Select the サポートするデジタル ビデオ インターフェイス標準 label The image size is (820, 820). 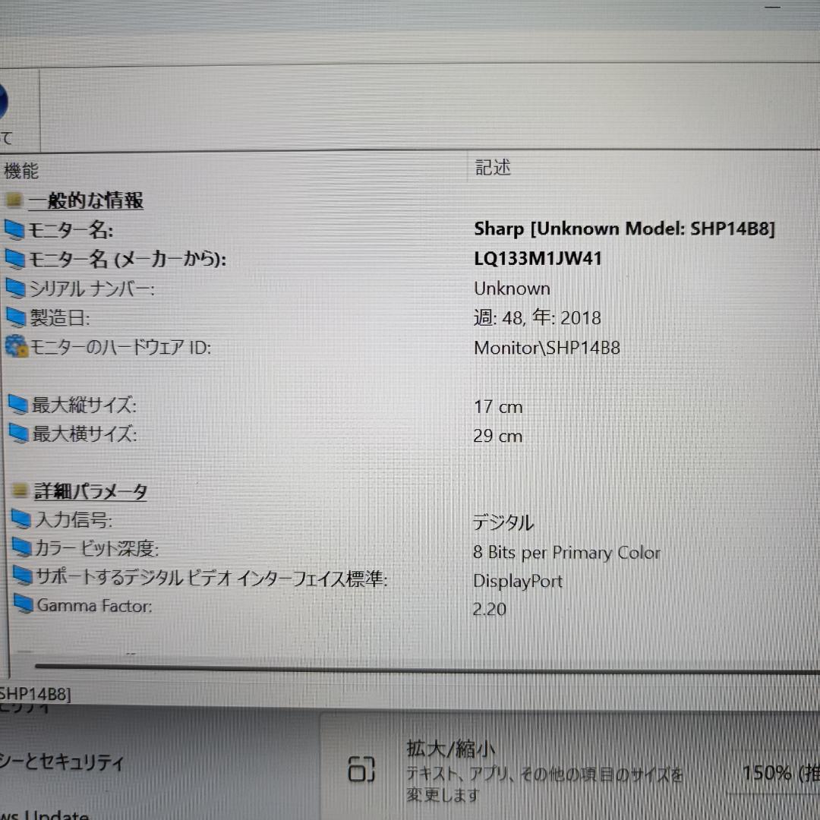(212, 577)
